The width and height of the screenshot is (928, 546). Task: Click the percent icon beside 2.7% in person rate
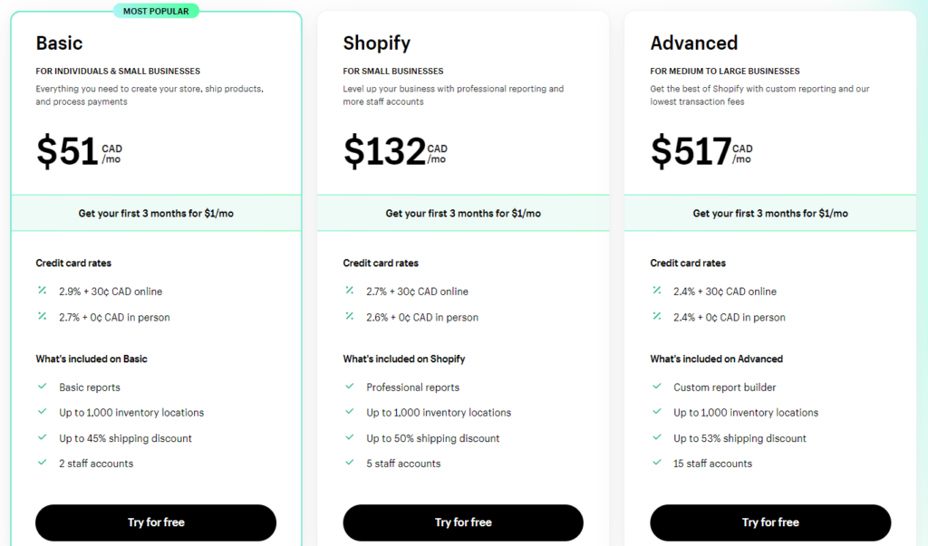click(x=42, y=317)
